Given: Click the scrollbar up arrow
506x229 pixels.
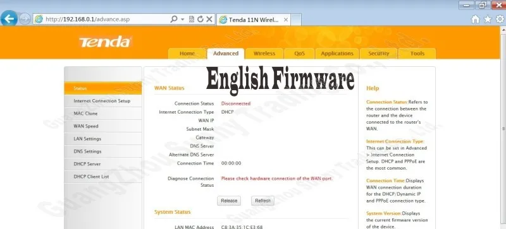Looking at the screenshot, I should [503, 29].
